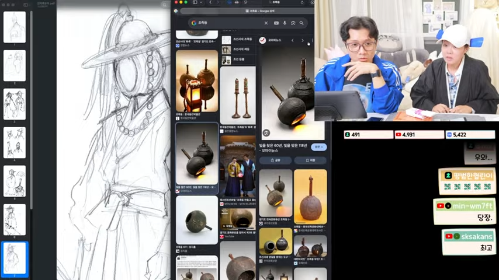Click the 공유 share button

click(x=276, y=160)
